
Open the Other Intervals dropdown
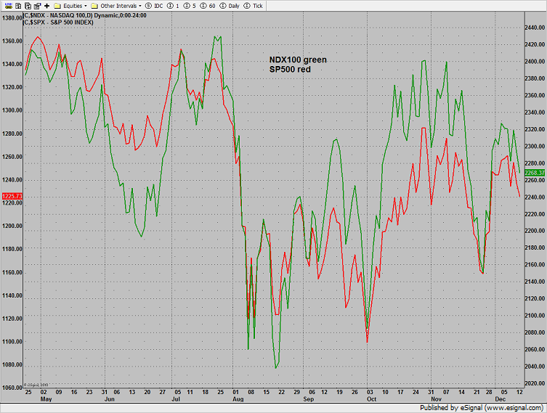pos(116,6)
